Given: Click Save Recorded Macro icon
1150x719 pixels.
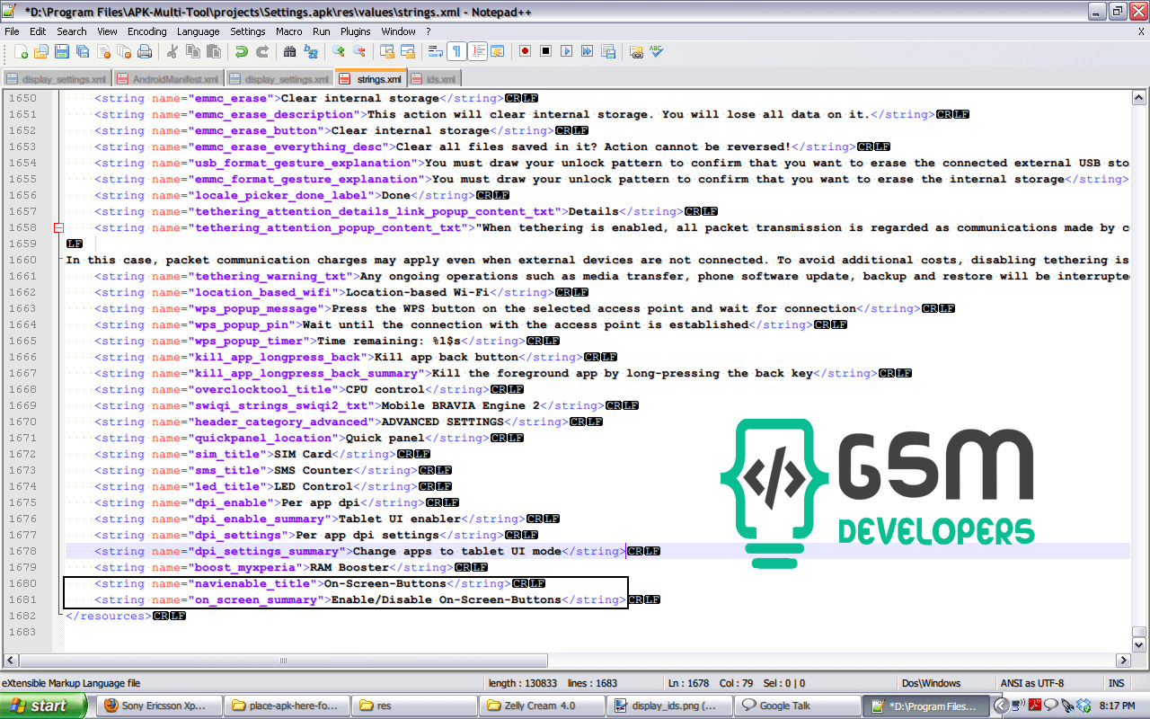Looking at the screenshot, I should [x=607, y=51].
